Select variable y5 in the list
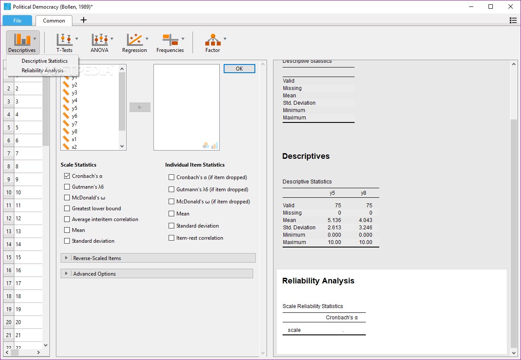 [x=75, y=108]
